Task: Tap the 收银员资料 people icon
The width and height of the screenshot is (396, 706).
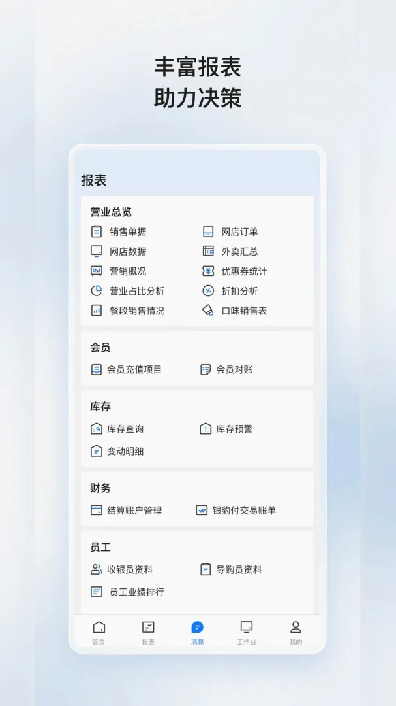Action: point(96,569)
